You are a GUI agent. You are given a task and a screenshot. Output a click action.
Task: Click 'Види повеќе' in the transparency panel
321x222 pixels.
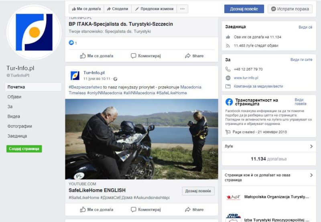tap(301, 102)
